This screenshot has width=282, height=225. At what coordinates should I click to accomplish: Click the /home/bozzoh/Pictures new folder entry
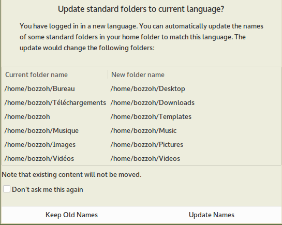147,145
